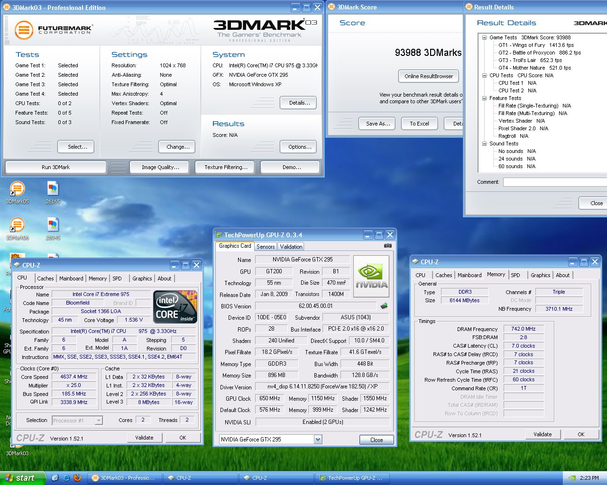Open the Sensors tab in GPU-Z
Screen dimensions: 607x485
coord(266,247)
